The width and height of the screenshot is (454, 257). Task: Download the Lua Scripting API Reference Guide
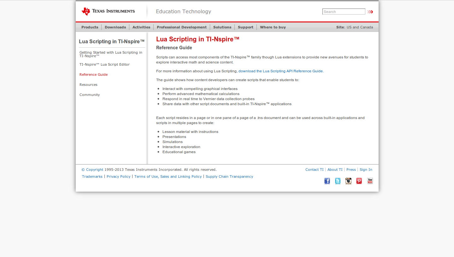[x=280, y=71]
